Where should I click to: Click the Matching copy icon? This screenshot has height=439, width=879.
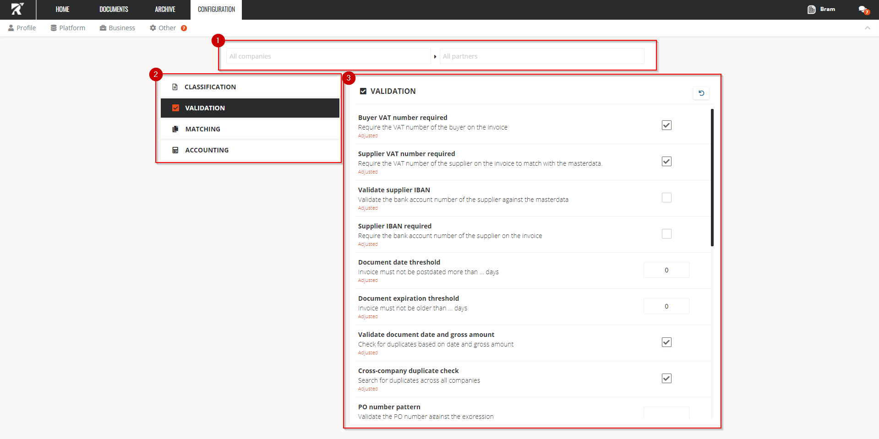point(175,129)
